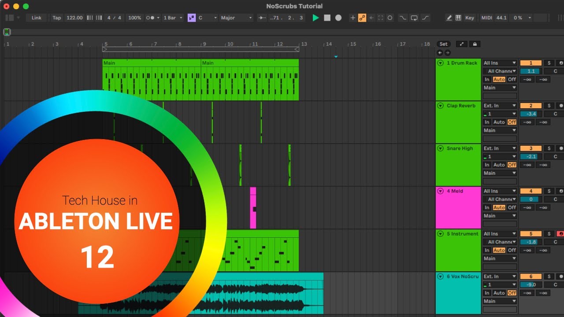Click the Tap tempo button

pos(57,18)
